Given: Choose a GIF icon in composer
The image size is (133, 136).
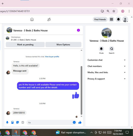Looking at the screenshot, I should [23, 122].
